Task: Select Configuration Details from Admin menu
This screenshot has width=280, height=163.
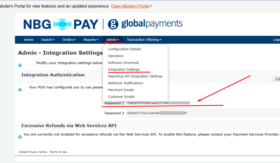Action: click(124, 49)
